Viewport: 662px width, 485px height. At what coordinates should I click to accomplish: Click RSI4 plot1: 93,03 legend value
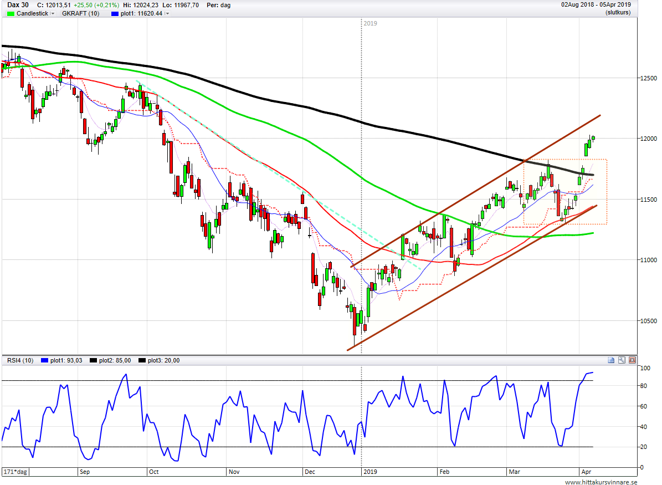pos(66,360)
